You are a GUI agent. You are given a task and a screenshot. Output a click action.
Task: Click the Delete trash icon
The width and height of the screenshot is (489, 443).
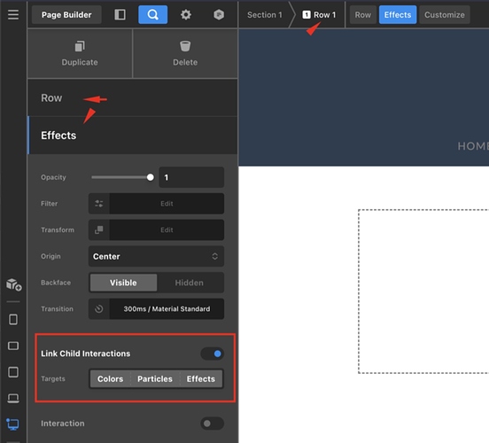185,46
